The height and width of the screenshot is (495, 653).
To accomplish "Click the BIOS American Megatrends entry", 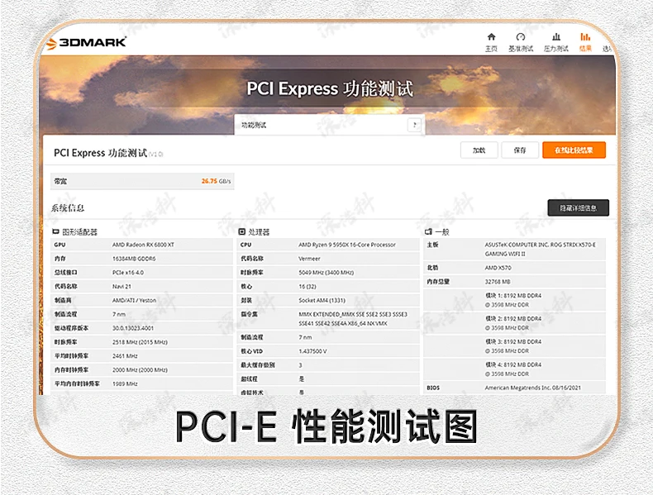I will [x=536, y=388].
